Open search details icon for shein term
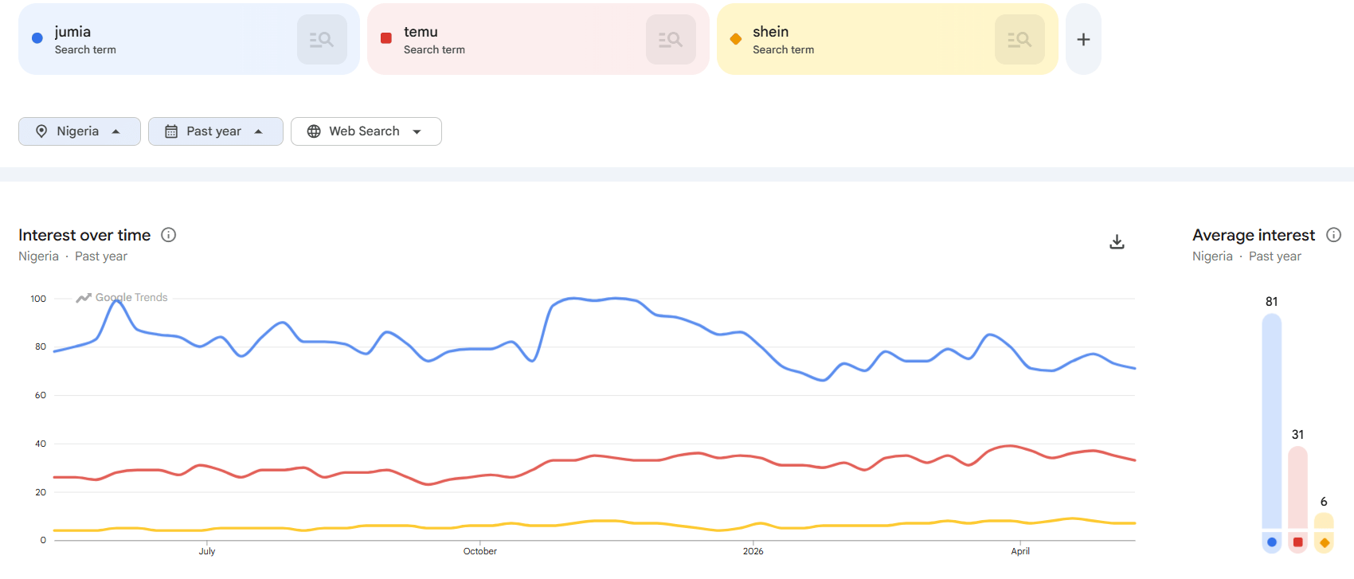Viewport: 1354px width, 579px height. [x=1019, y=39]
